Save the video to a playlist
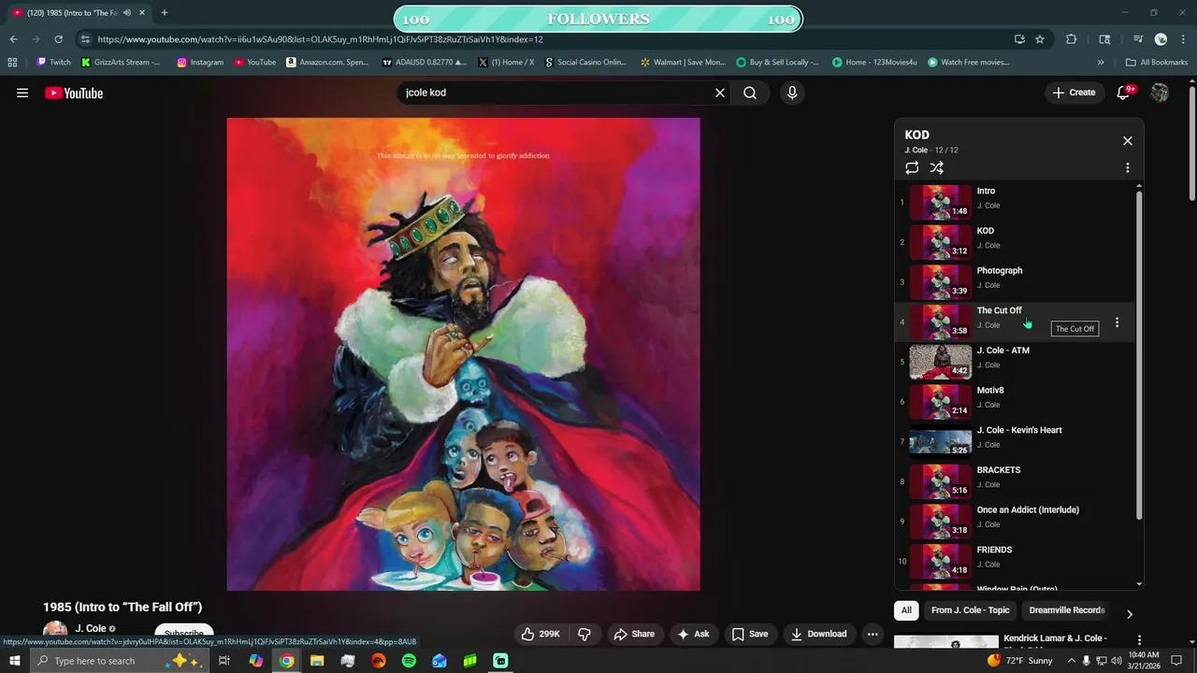Viewport: 1197px width, 673px height. pyautogui.click(x=750, y=634)
